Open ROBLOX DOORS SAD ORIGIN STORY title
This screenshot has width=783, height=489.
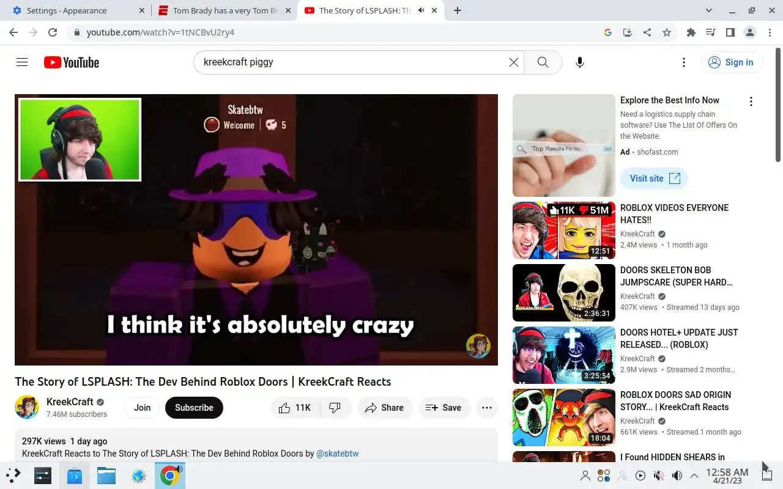[675, 401]
